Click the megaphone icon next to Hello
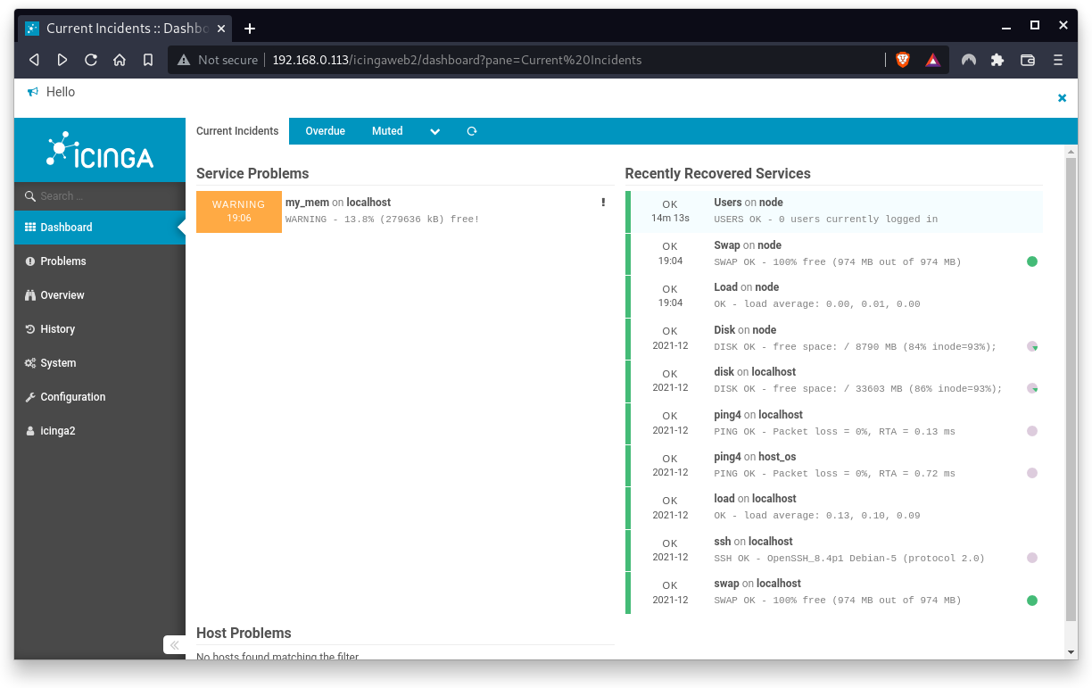 pos(31,91)
